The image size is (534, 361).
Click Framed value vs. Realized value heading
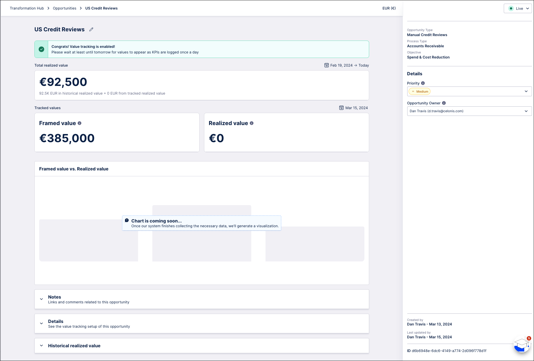pos(74,169)
